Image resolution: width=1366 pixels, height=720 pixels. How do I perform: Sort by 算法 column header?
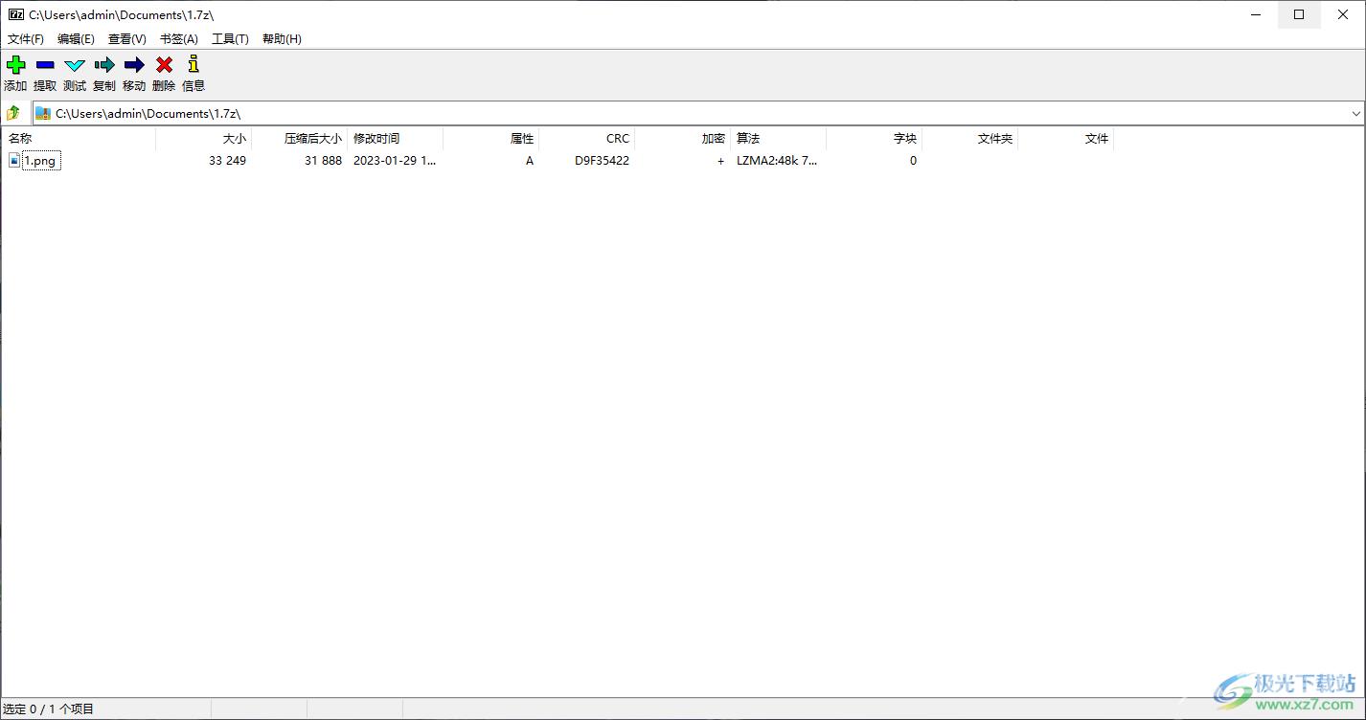pos(778,139)
